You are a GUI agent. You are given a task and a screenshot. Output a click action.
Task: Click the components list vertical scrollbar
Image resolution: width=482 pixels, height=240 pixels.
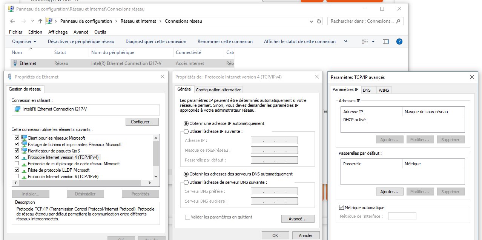click(156, 155)
